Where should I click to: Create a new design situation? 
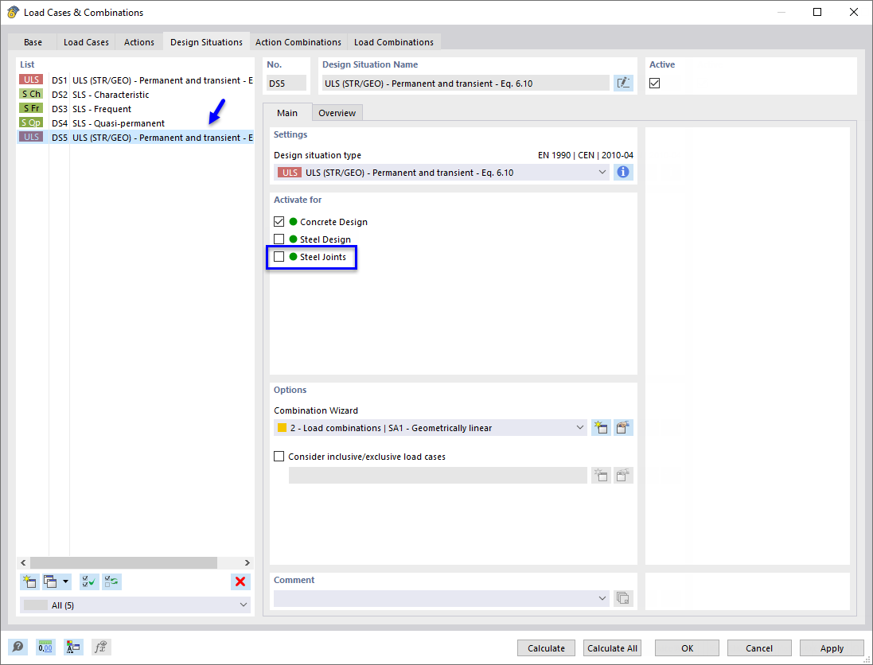coord(29,581)
